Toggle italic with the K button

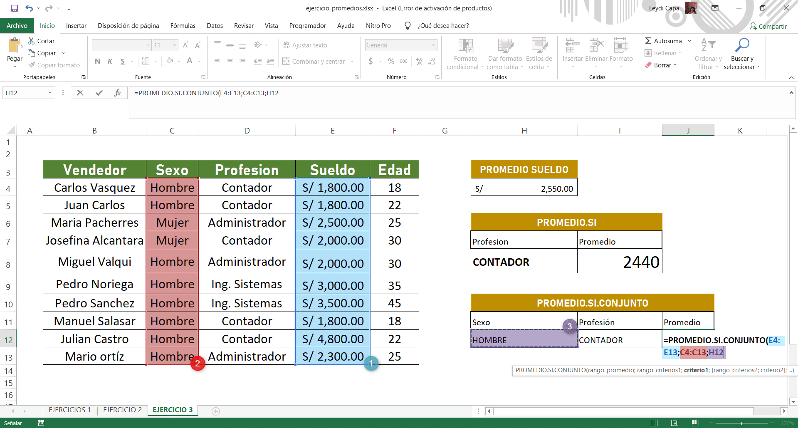(x=109, y=61)
